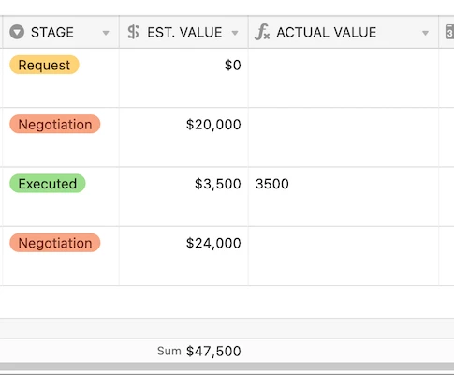Click the 3500 actual value cell

pyautogui.click(x=344, y=197)
